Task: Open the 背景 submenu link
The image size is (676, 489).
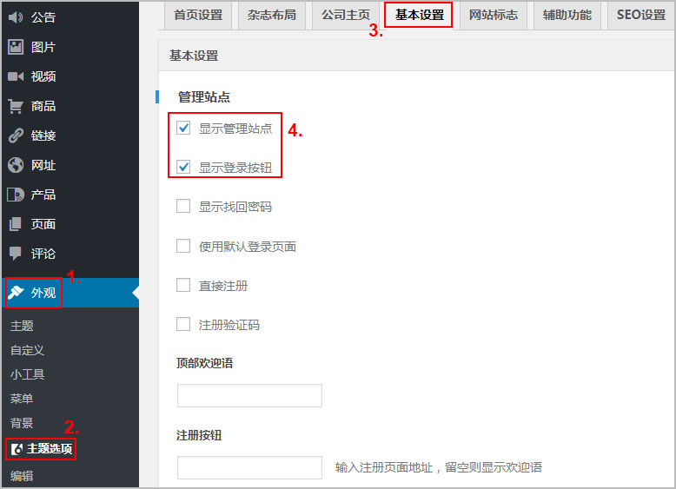Action: click(22, 423)
